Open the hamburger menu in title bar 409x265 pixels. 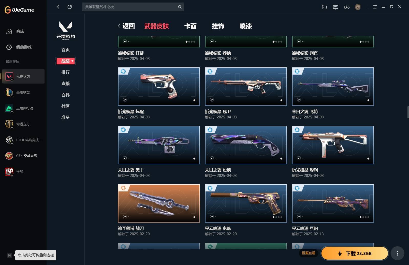(x=375, y=7)
